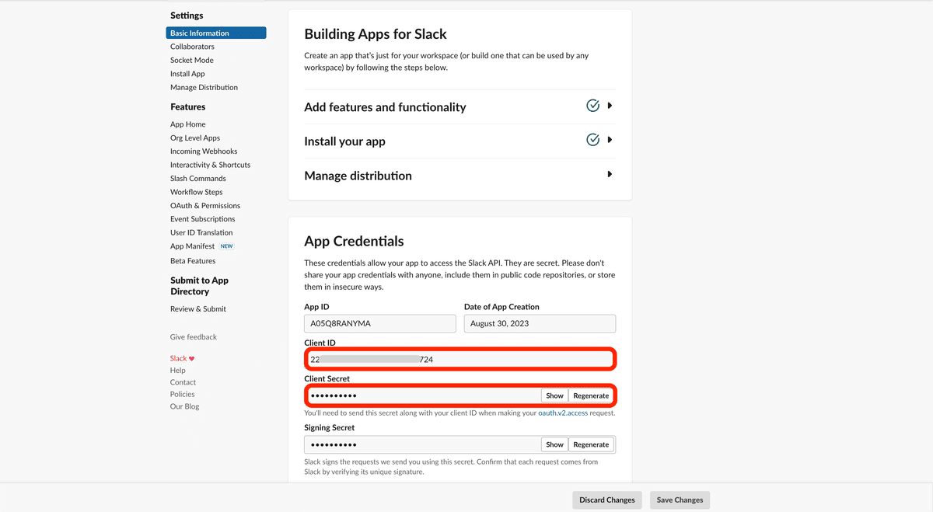The width and height of the screenshot is (933, 512).
Task: Click the Client ID field
Action: (x=460, y=359)
